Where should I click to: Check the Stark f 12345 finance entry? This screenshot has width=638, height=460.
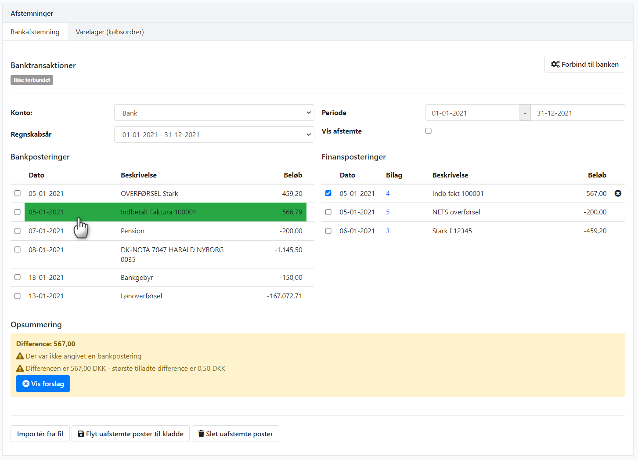click(x=328, y=231)
